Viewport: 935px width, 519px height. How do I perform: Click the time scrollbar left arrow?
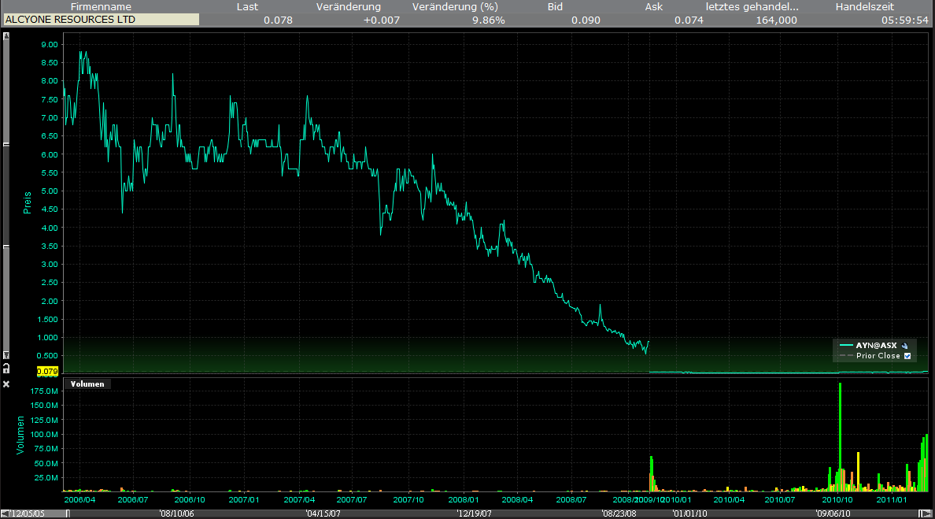point(5,513)
